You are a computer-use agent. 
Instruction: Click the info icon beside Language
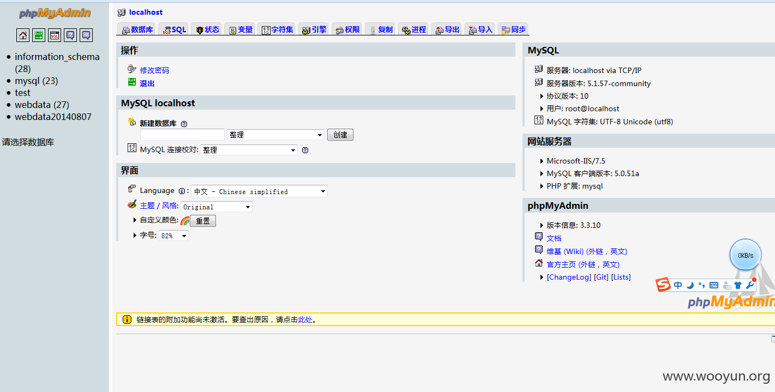[x=182, y=191]
